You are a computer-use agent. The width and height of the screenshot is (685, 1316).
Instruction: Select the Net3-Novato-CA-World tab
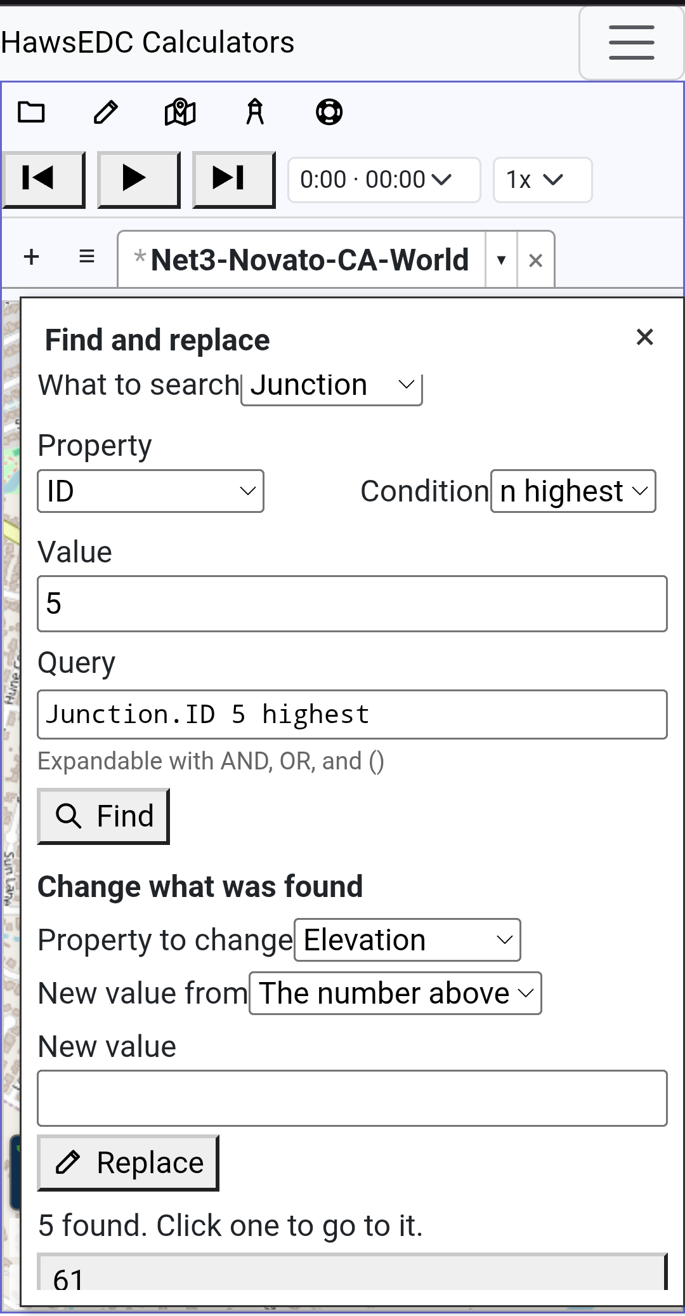point(302,260)
